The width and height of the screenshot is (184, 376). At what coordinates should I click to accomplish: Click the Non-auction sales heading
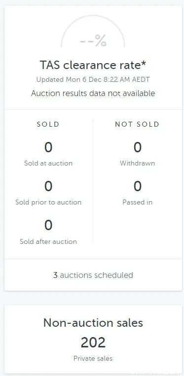tap(93, 323)
